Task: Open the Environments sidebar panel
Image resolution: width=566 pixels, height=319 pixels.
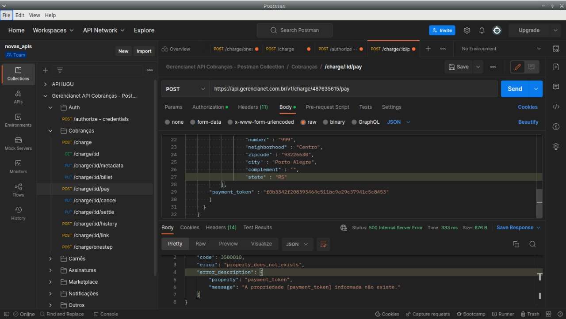Action: 18,121
